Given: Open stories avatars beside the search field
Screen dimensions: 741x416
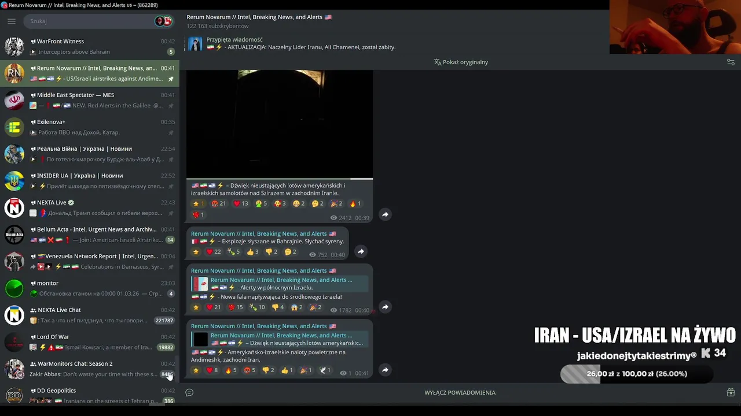Looking at the screenshot, I should tap(163, 21).
